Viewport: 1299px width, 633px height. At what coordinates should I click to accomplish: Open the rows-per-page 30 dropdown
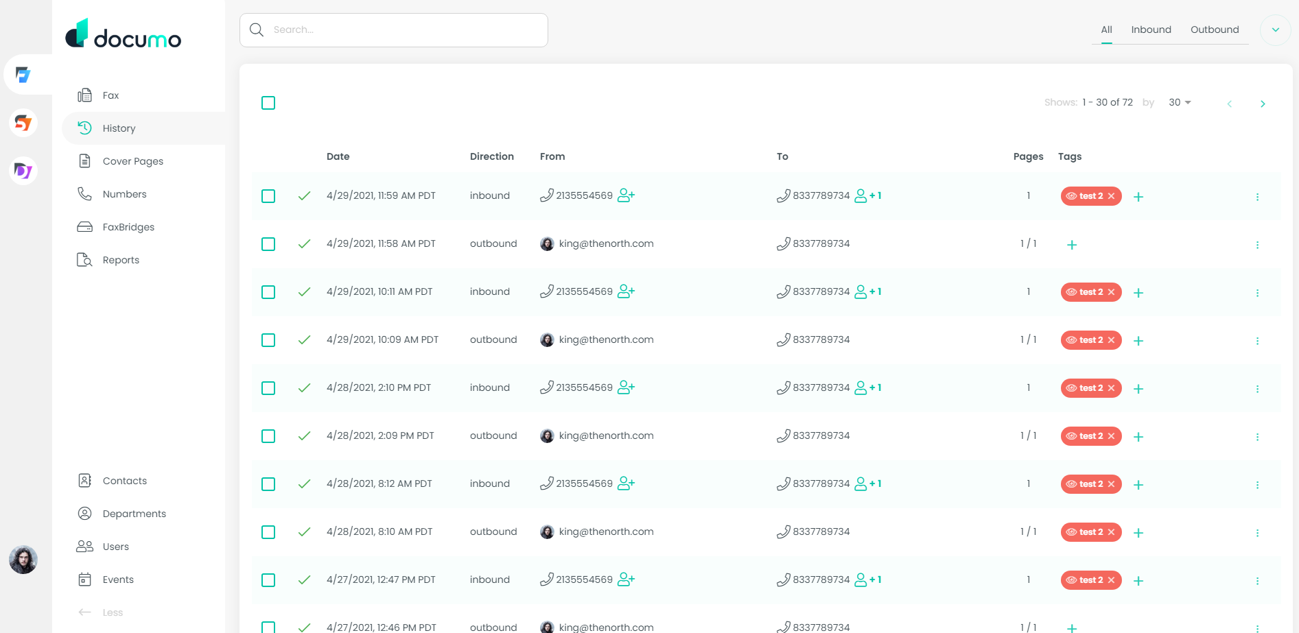point(1180,102)
